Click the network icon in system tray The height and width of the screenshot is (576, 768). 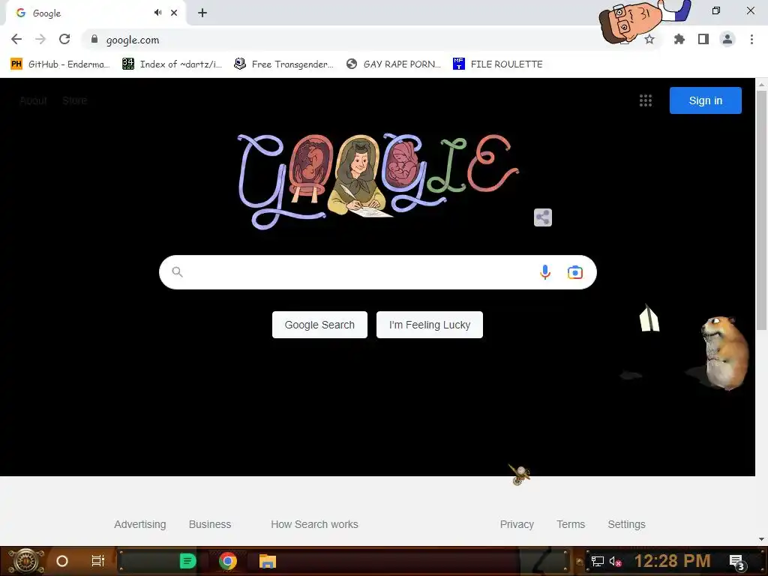pyautogui.click(x=598, y=561)
